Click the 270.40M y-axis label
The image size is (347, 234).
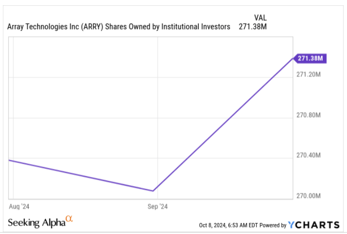click(308, 156)
